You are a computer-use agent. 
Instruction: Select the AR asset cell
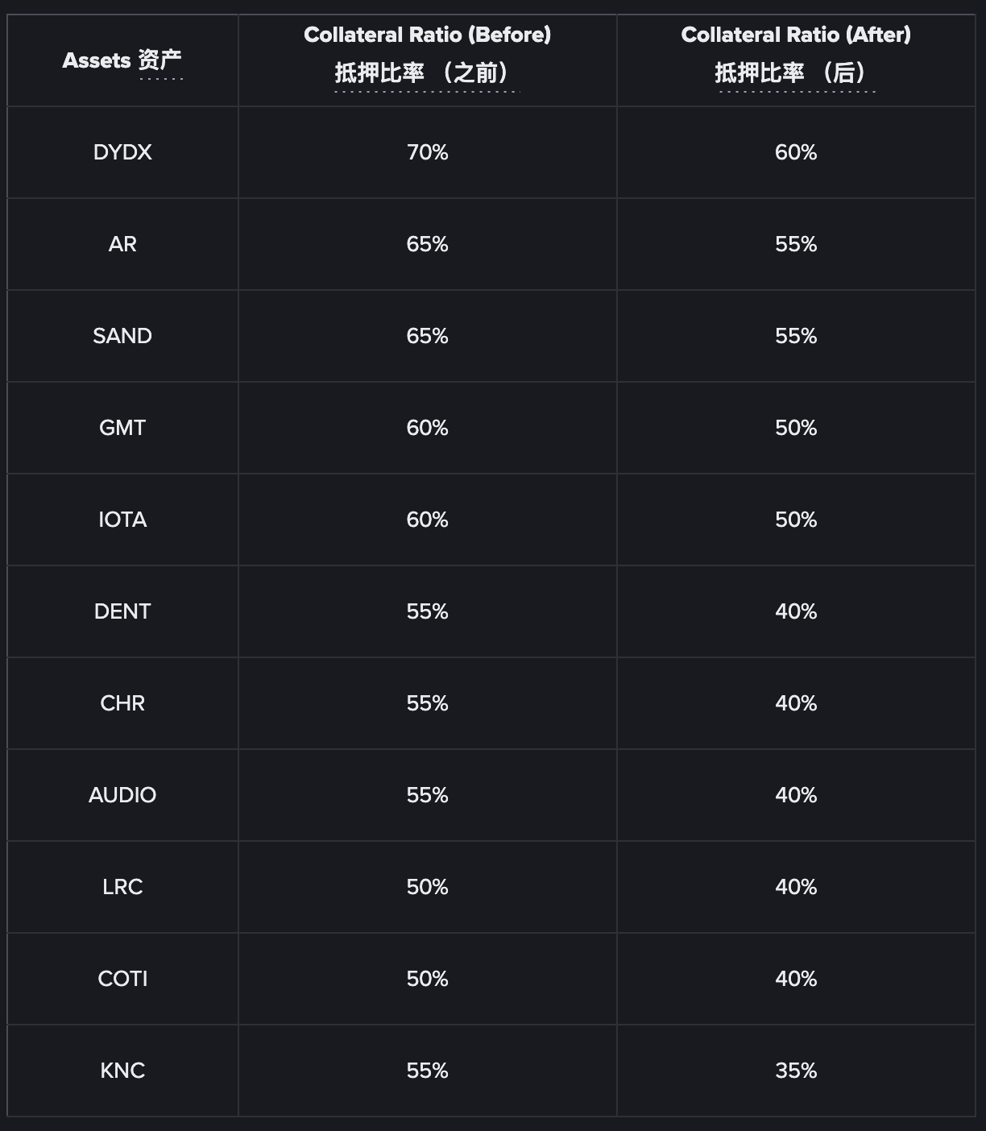click(122, 244)
